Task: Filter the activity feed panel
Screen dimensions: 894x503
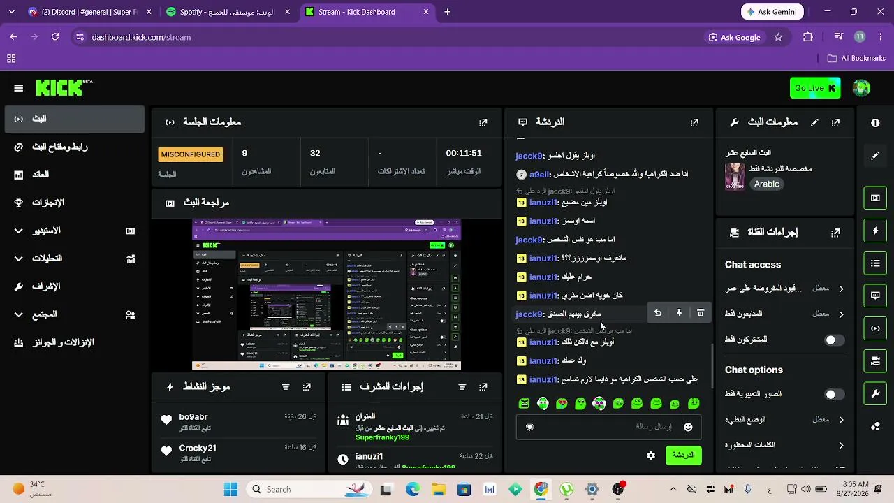Action: 286,387
